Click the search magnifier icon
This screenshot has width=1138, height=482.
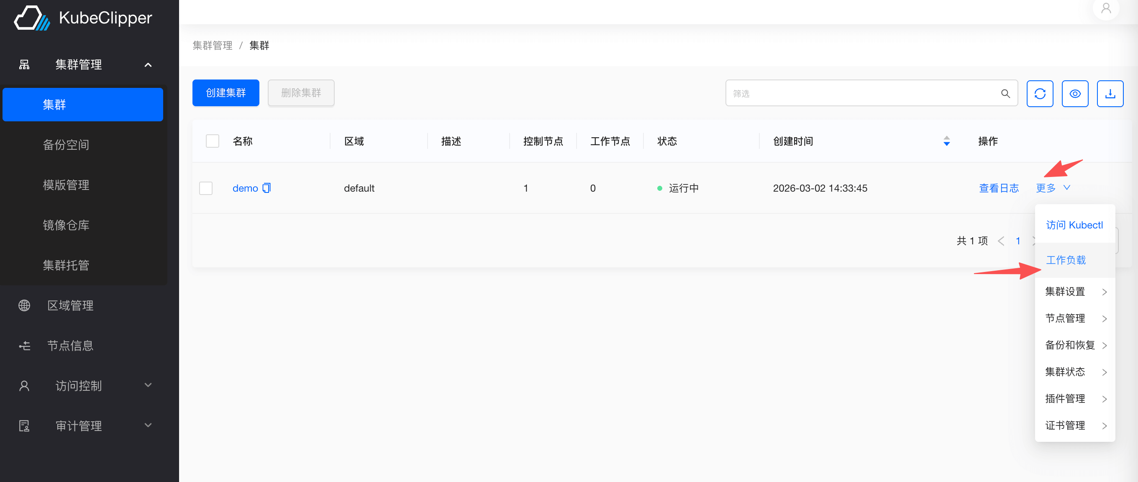[x=1005, y=94]
